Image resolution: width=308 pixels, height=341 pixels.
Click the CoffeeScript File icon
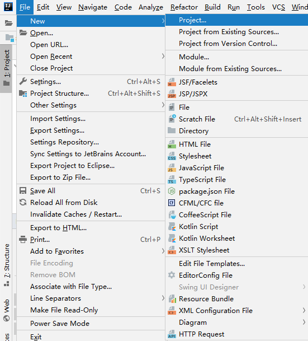point(172,215)
